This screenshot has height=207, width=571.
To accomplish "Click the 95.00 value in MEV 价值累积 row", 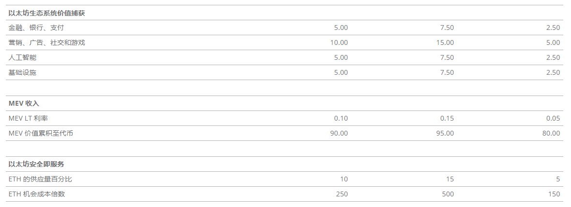I will coord(445,133).
